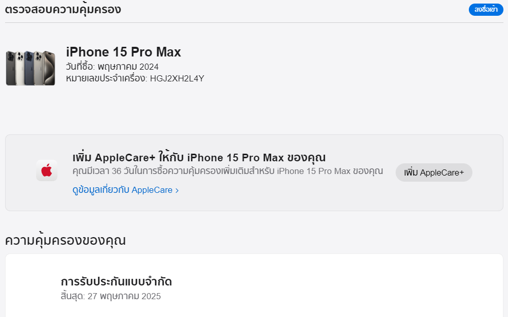The image size is (508, 317).
Task: Click the สิ้นสุด expiry label in the warranty card
Action: pyautogui.click(x=73, y=296)
